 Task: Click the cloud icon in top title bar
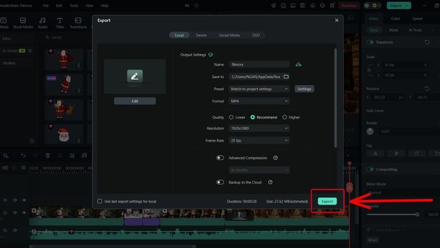tap(312, 5)
